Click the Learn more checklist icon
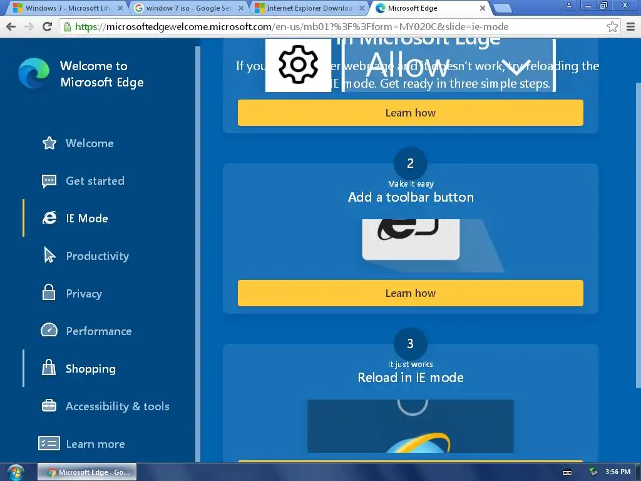This screenshot has height=481, width=641. [49, 443]
